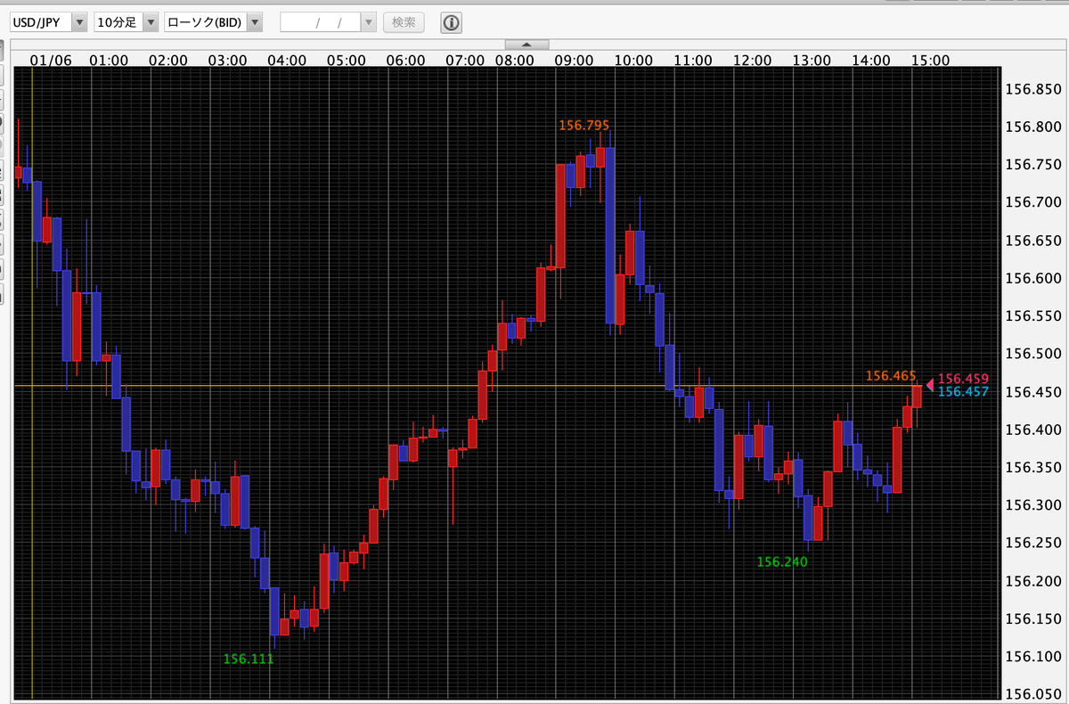Open the USD/JPY currency pair dropdown
The height and width of the screenshot is (704, 1069).
point(78,22)
